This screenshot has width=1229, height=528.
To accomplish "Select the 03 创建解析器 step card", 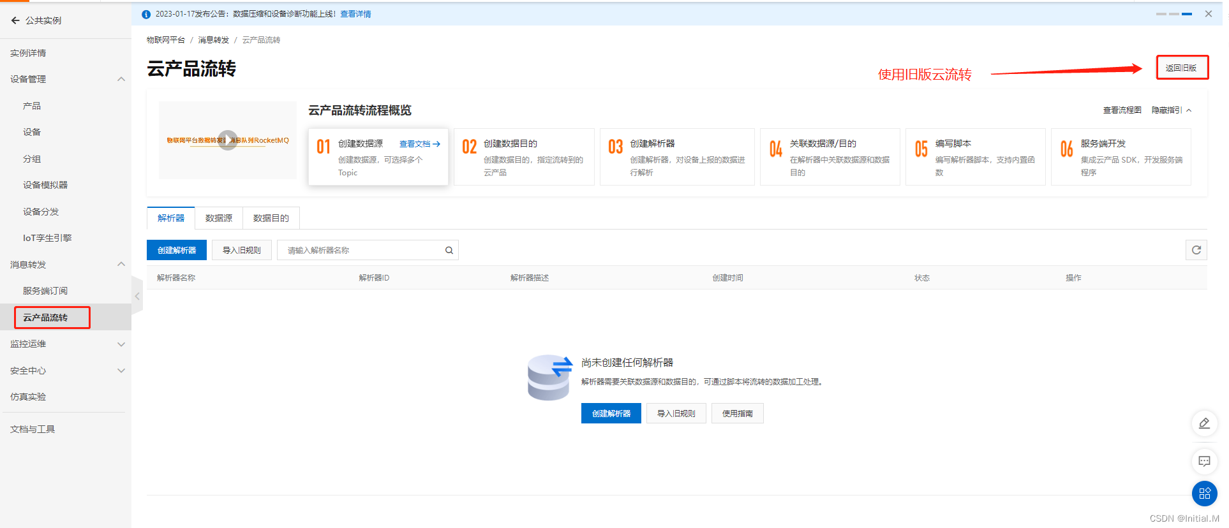I will pyautogui.click(x=677, y=157).
